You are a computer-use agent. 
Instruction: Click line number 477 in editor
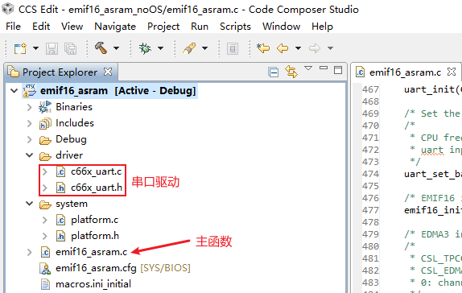pos(370,210)
